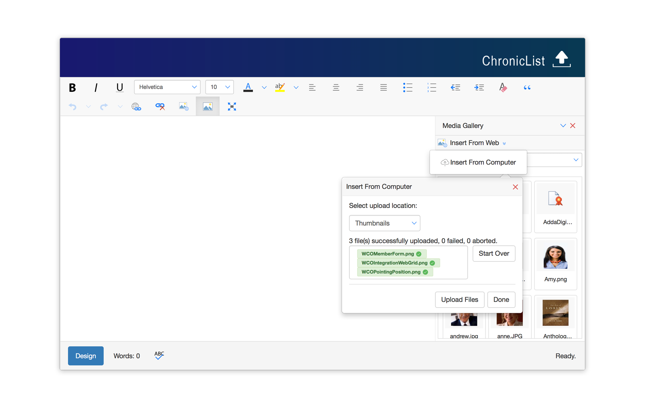Open the font size 10 dropdown
This screenshot has height=409, width=645.
(219, 87)
